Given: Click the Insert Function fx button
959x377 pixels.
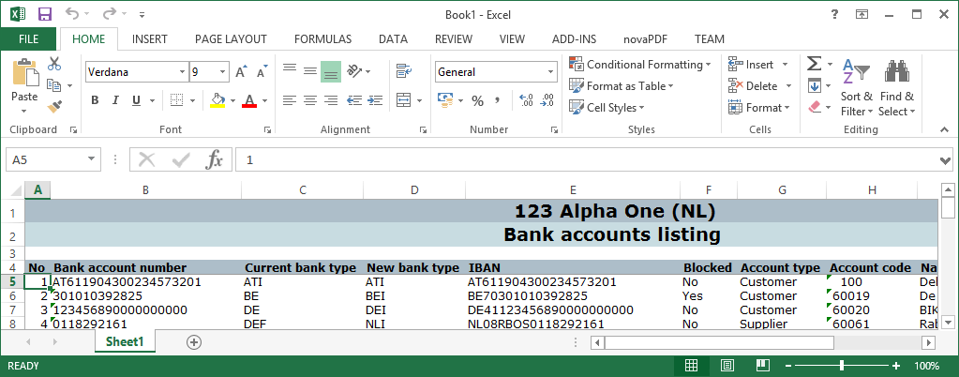Looking at the screenshot, I should pos(214,159).
